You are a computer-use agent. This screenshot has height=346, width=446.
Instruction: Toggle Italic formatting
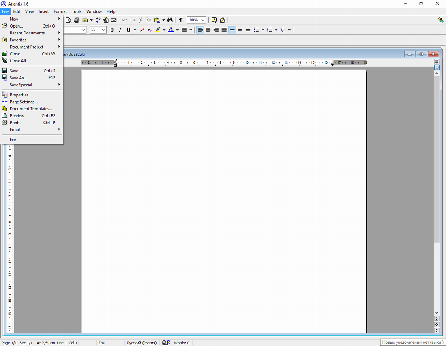pyautogui.click(x=120, y=30)
